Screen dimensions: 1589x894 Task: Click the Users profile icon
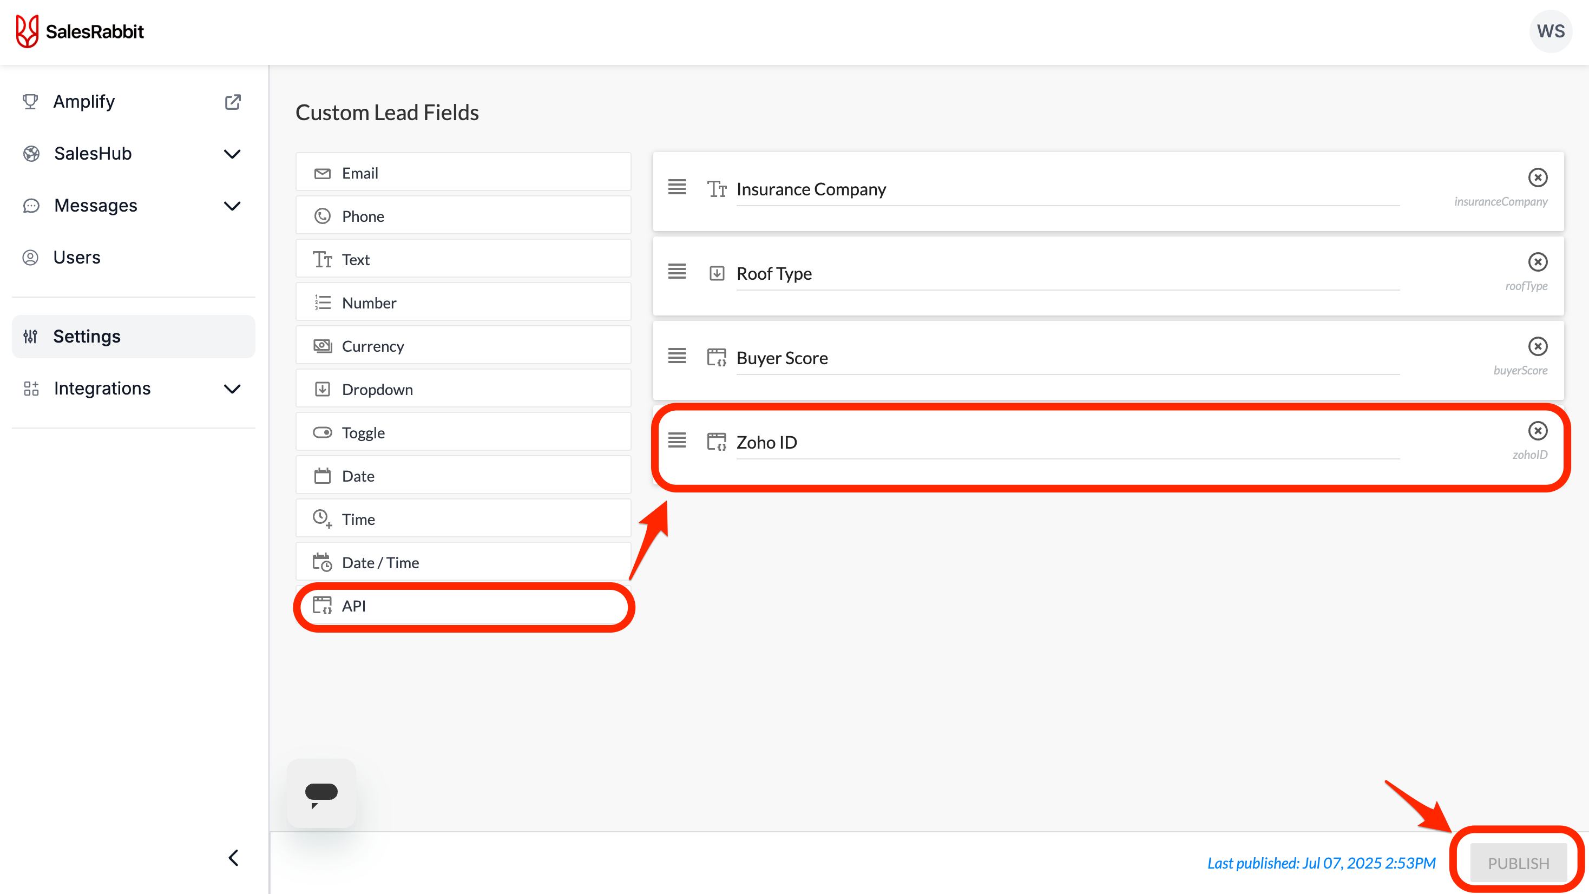point(30,257)
